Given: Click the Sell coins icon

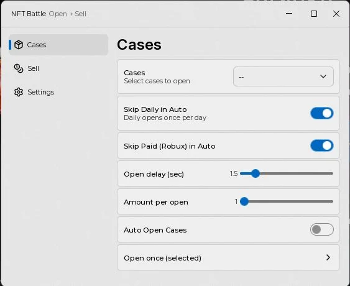Looking at the screenshot, I should pyautogui.click(x=19, y=68).
